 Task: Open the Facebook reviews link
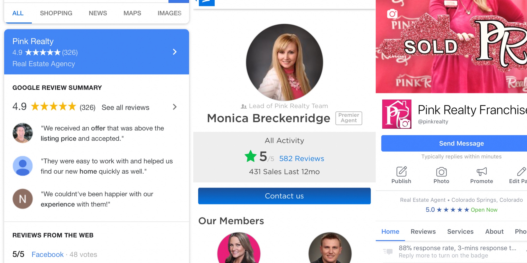(47, 254)
